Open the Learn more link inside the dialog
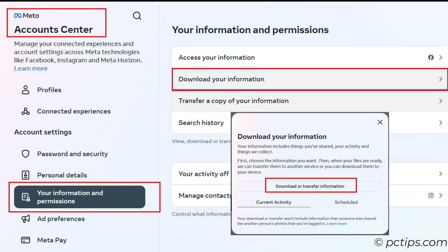 pyautogui.click(x=337, y=224)
